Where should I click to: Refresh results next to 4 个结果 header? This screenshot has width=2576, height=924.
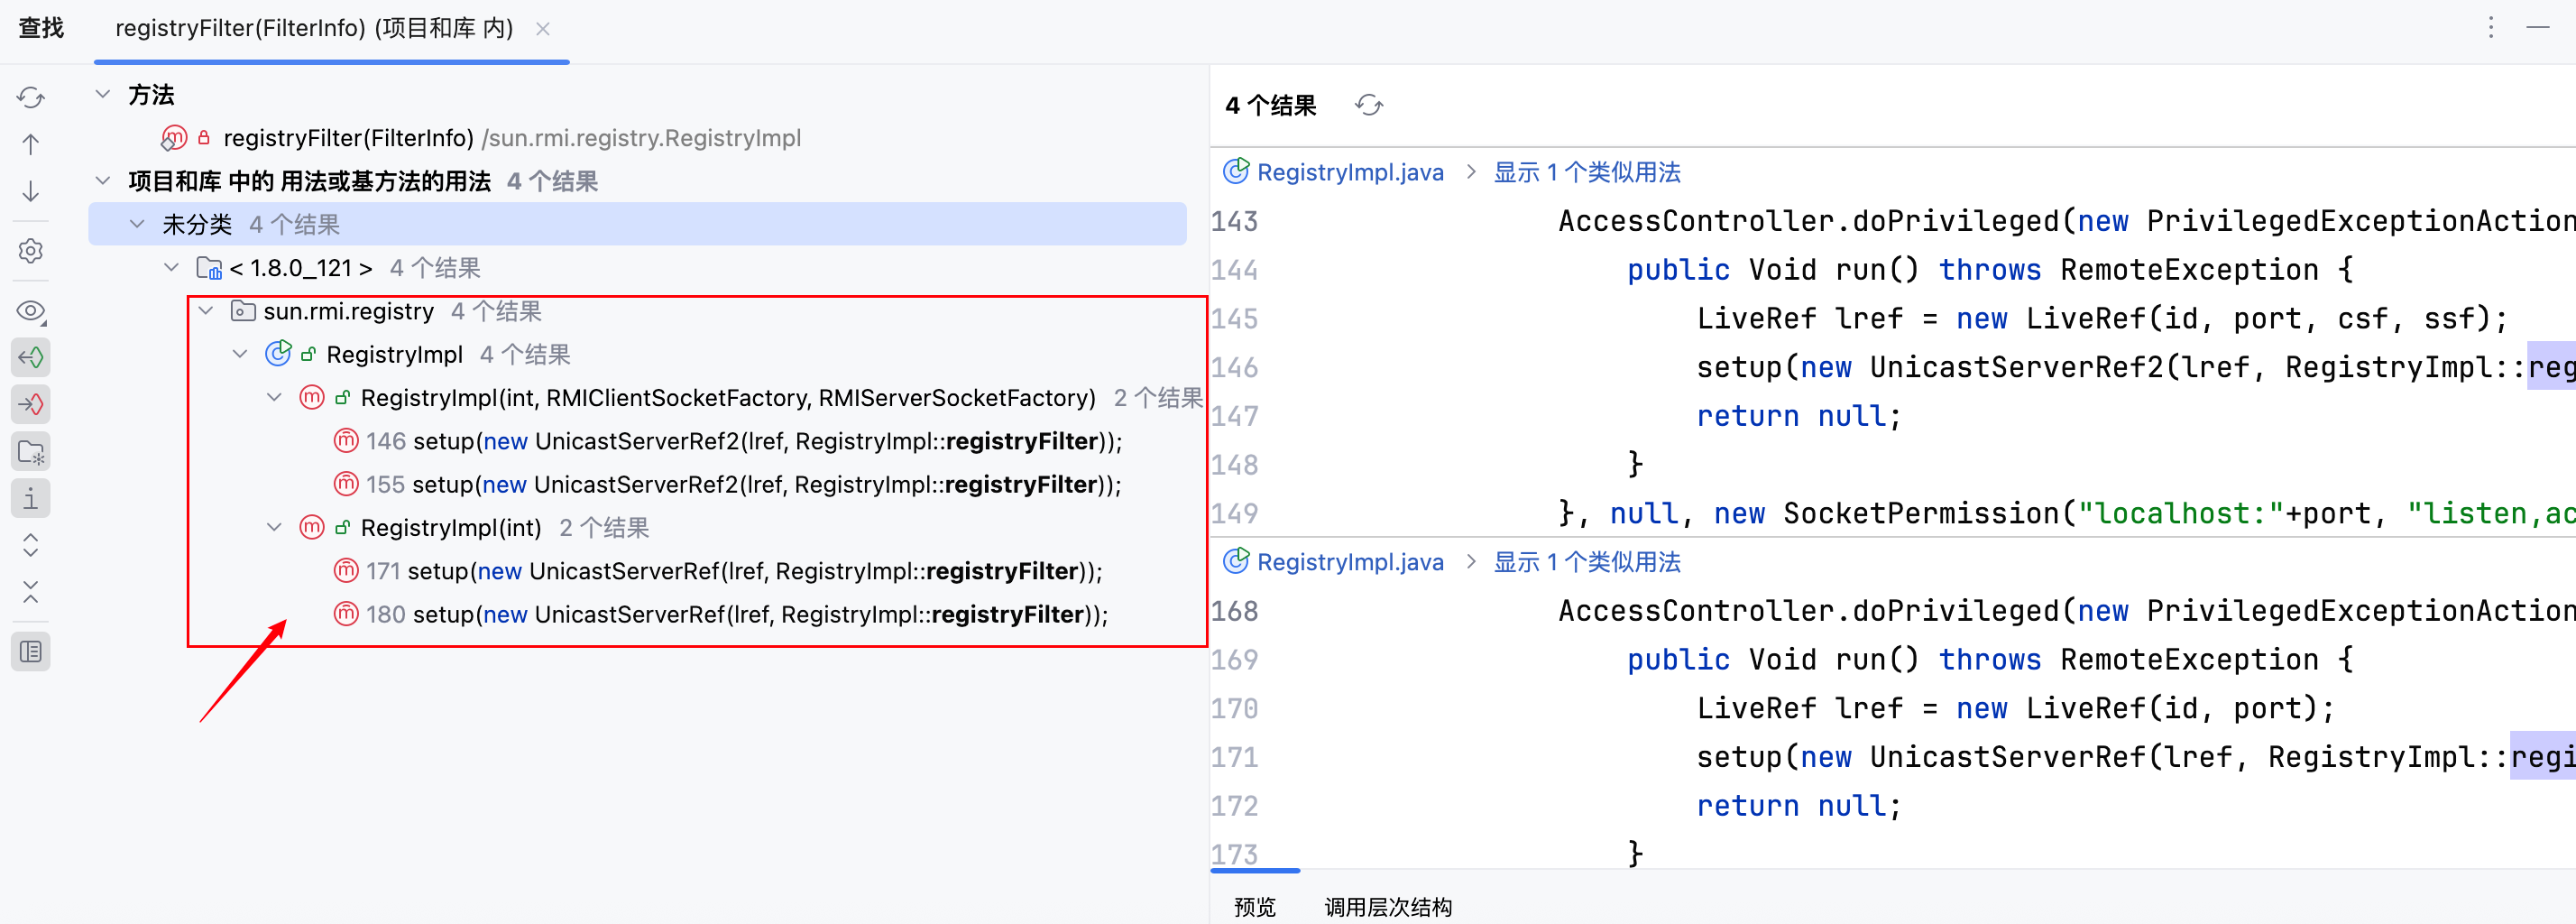tap(1368, 105)
